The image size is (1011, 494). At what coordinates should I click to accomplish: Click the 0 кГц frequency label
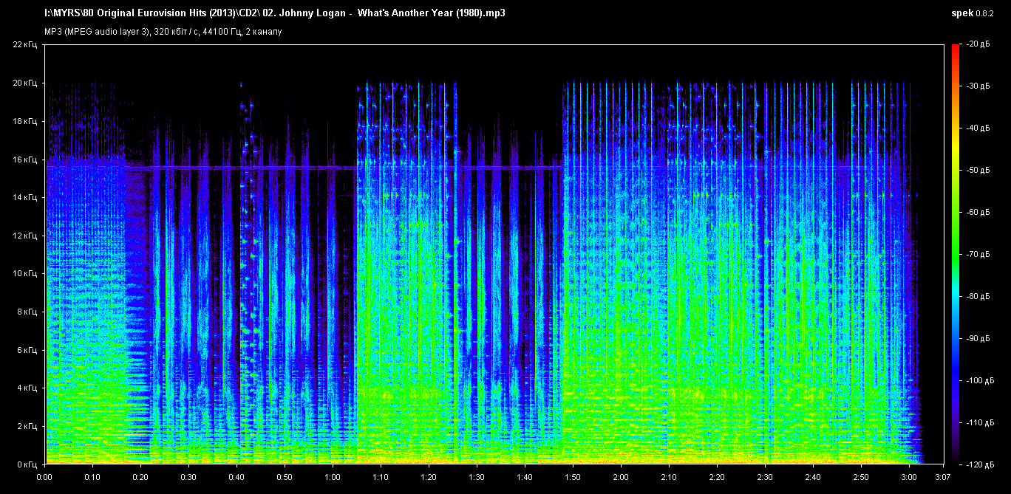pos(27,464)
